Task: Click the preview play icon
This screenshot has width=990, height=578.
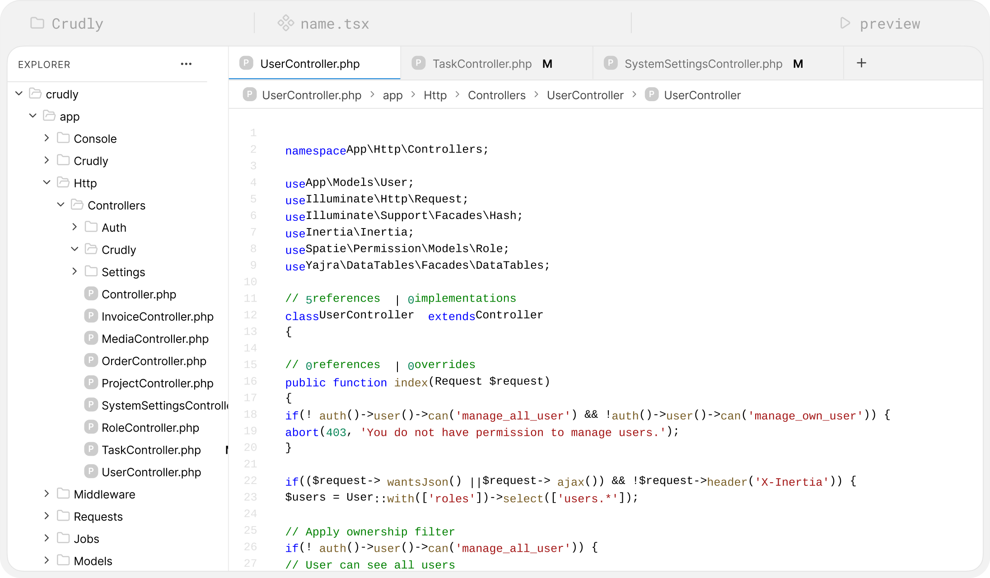Action: (x=845, y=23)
